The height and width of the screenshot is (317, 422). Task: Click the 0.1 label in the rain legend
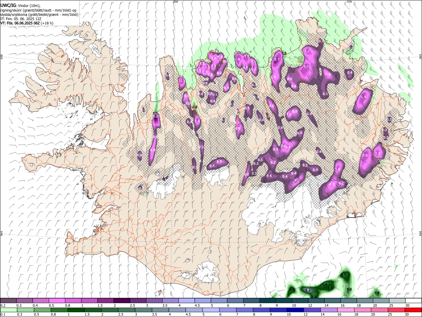3,315
